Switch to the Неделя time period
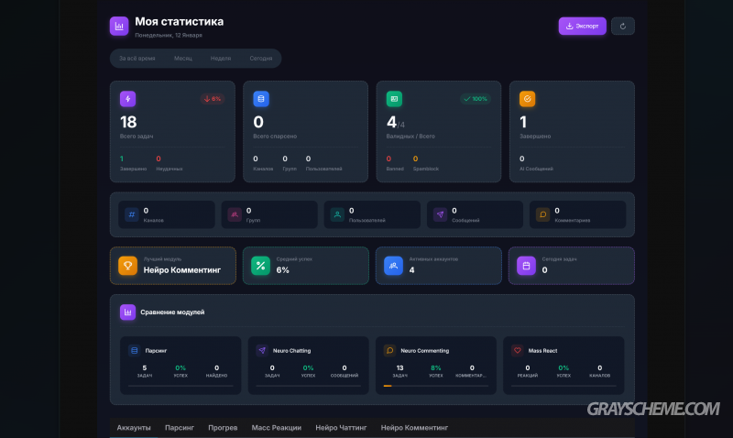The height and width of the screenshot is (438, 733). point(221,59)
